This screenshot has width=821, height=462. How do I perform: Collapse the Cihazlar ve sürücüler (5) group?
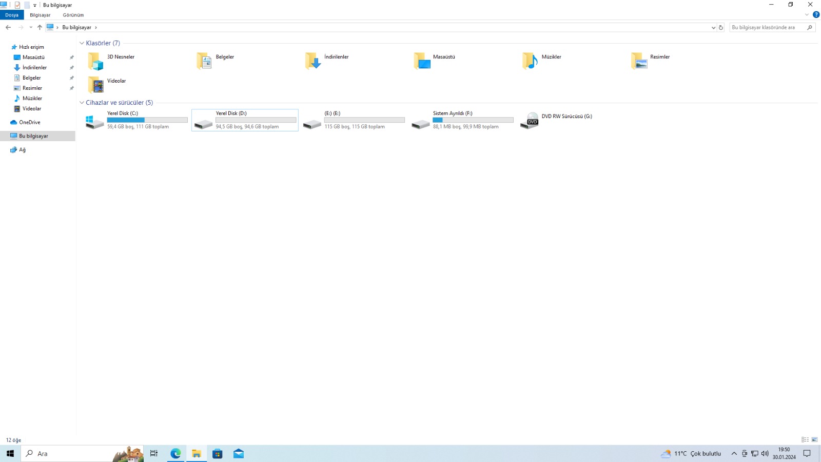tap(82, 103)
